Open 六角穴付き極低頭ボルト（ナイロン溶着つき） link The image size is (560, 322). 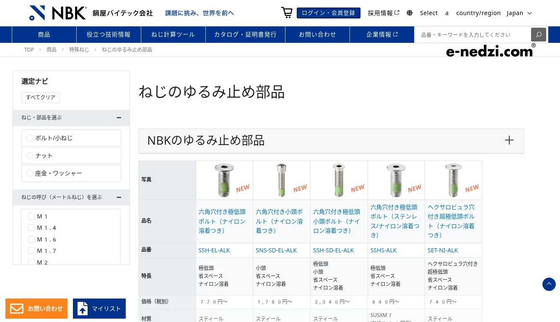pos(222,221)
